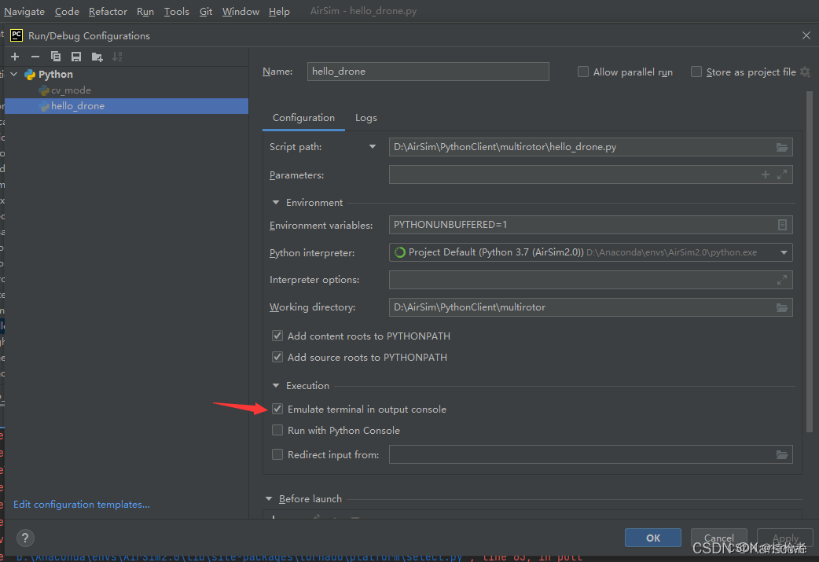The width and height of the screenshot is (819, 562).
Task: Open the Run menu
Action: point(145,11)
